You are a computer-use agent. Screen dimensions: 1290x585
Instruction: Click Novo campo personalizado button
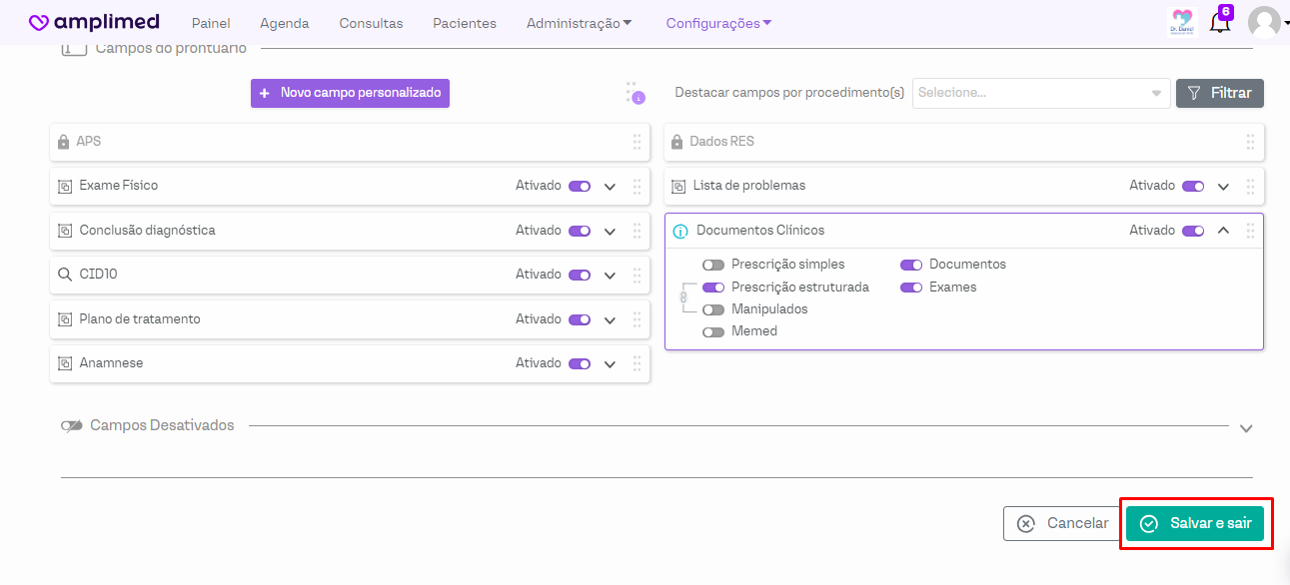coord(350,93)
